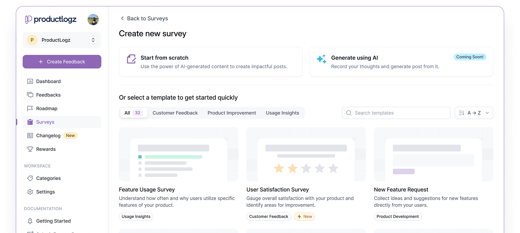520x233 pixels.
Task: Click the User Satisfaction Survey title
Action: point(278,190)
